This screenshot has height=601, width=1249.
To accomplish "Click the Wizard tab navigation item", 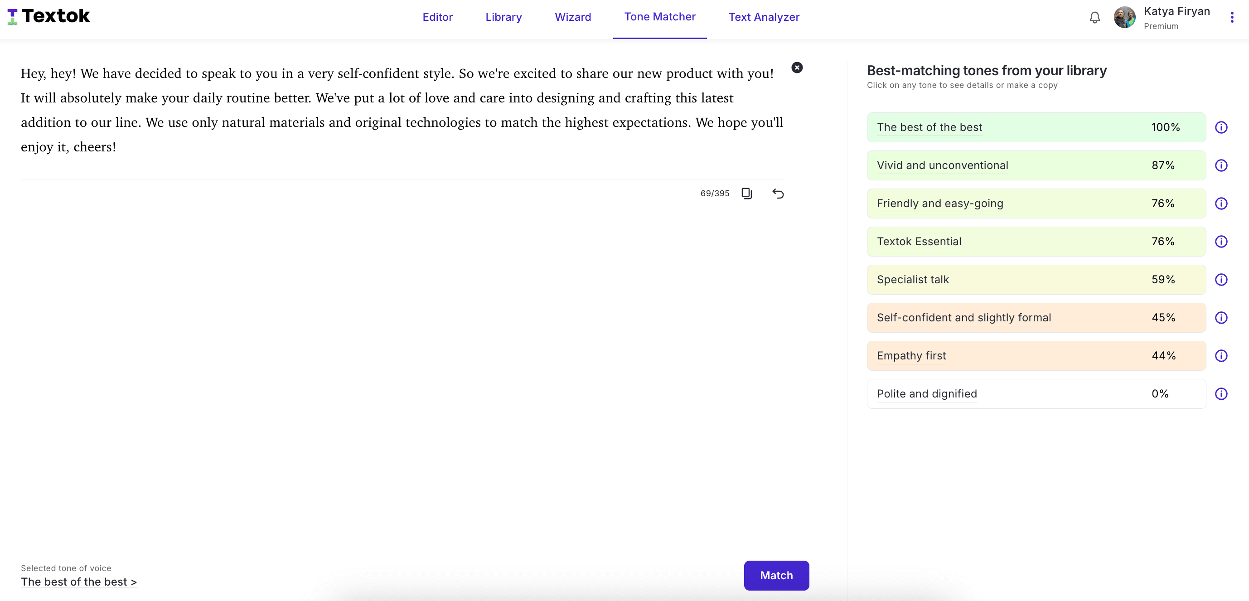I will pos(573,17).
